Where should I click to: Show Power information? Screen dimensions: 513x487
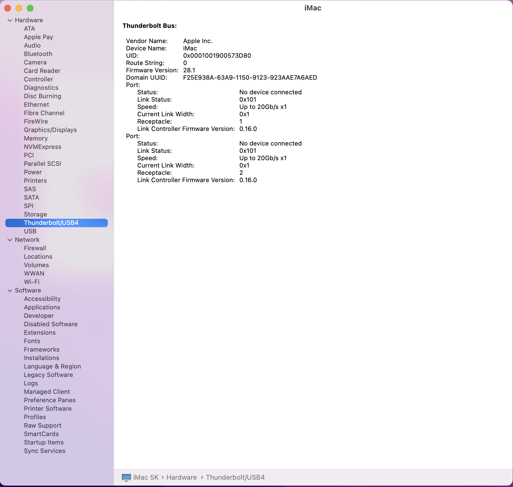click(x=33, y=172)
